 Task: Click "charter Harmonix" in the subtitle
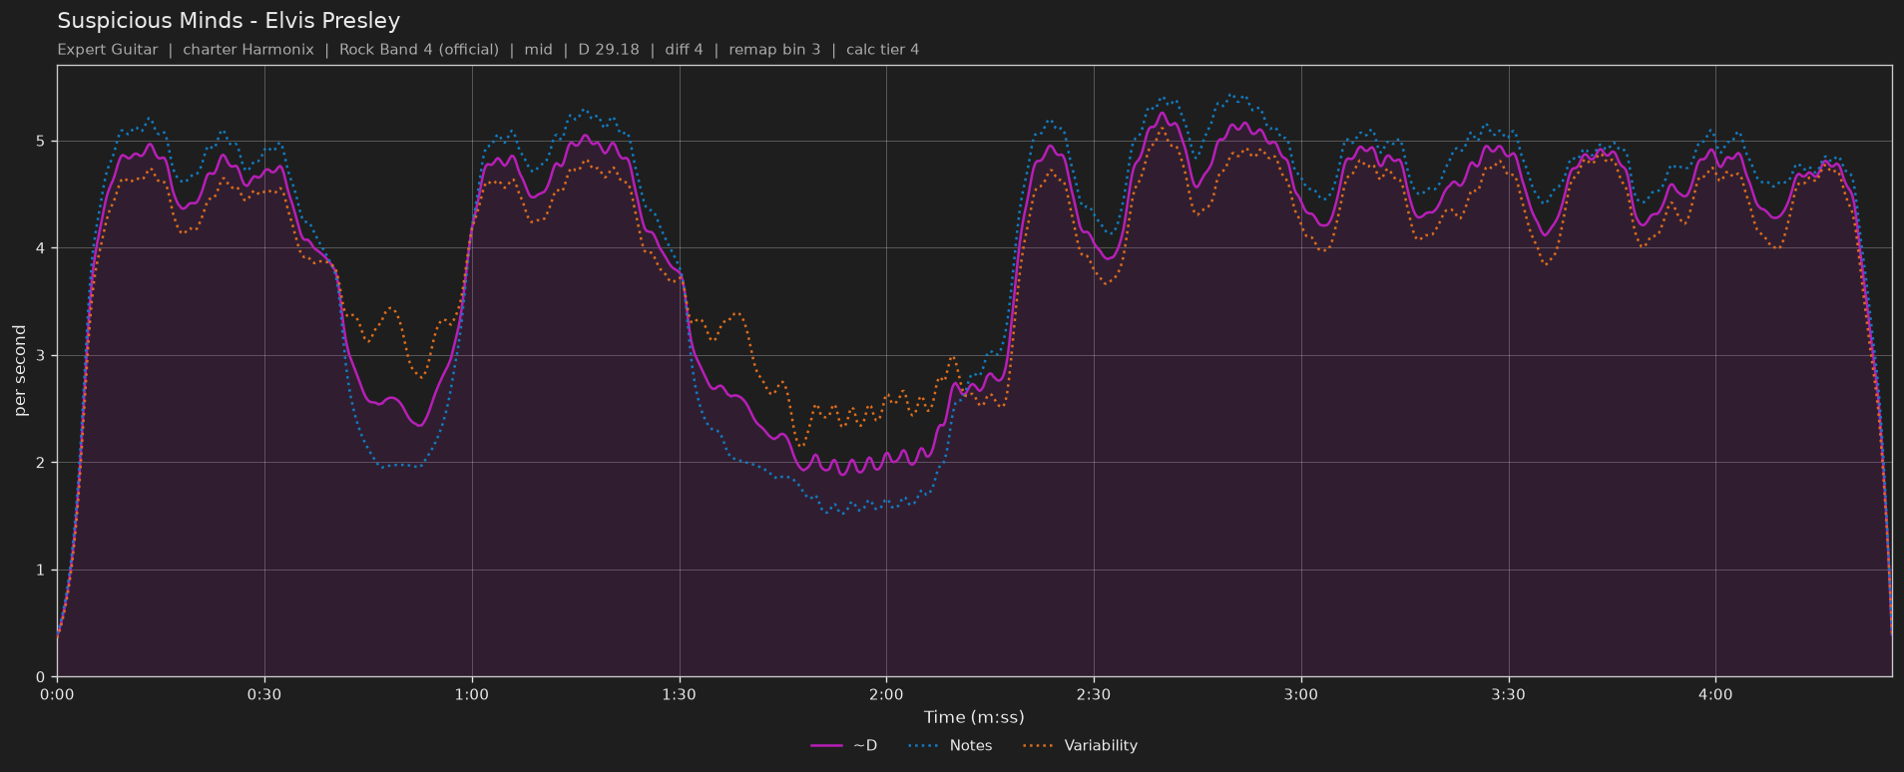point(248,50)
